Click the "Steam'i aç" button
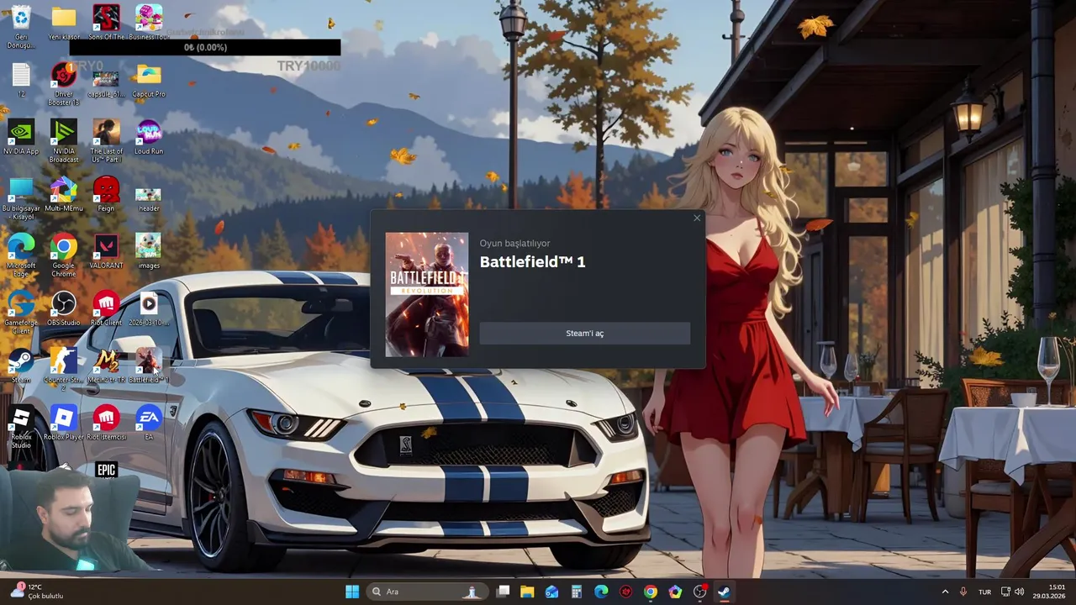 pos(584,334)
